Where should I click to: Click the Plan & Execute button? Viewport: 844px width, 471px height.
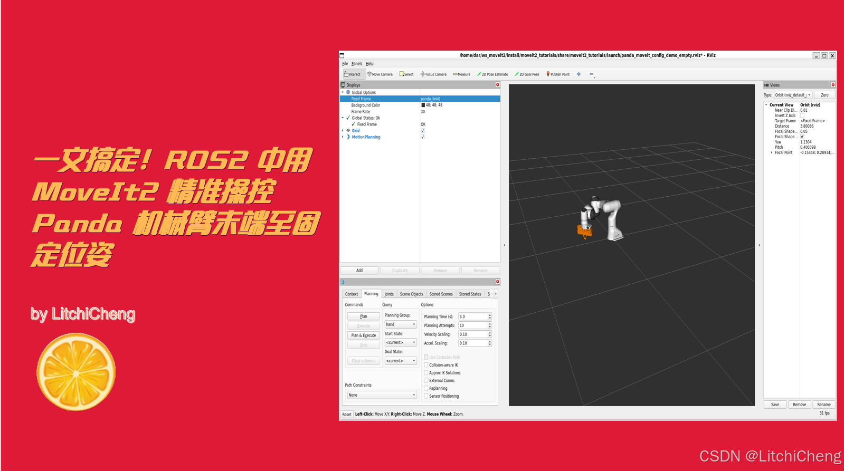pos(364,335)
